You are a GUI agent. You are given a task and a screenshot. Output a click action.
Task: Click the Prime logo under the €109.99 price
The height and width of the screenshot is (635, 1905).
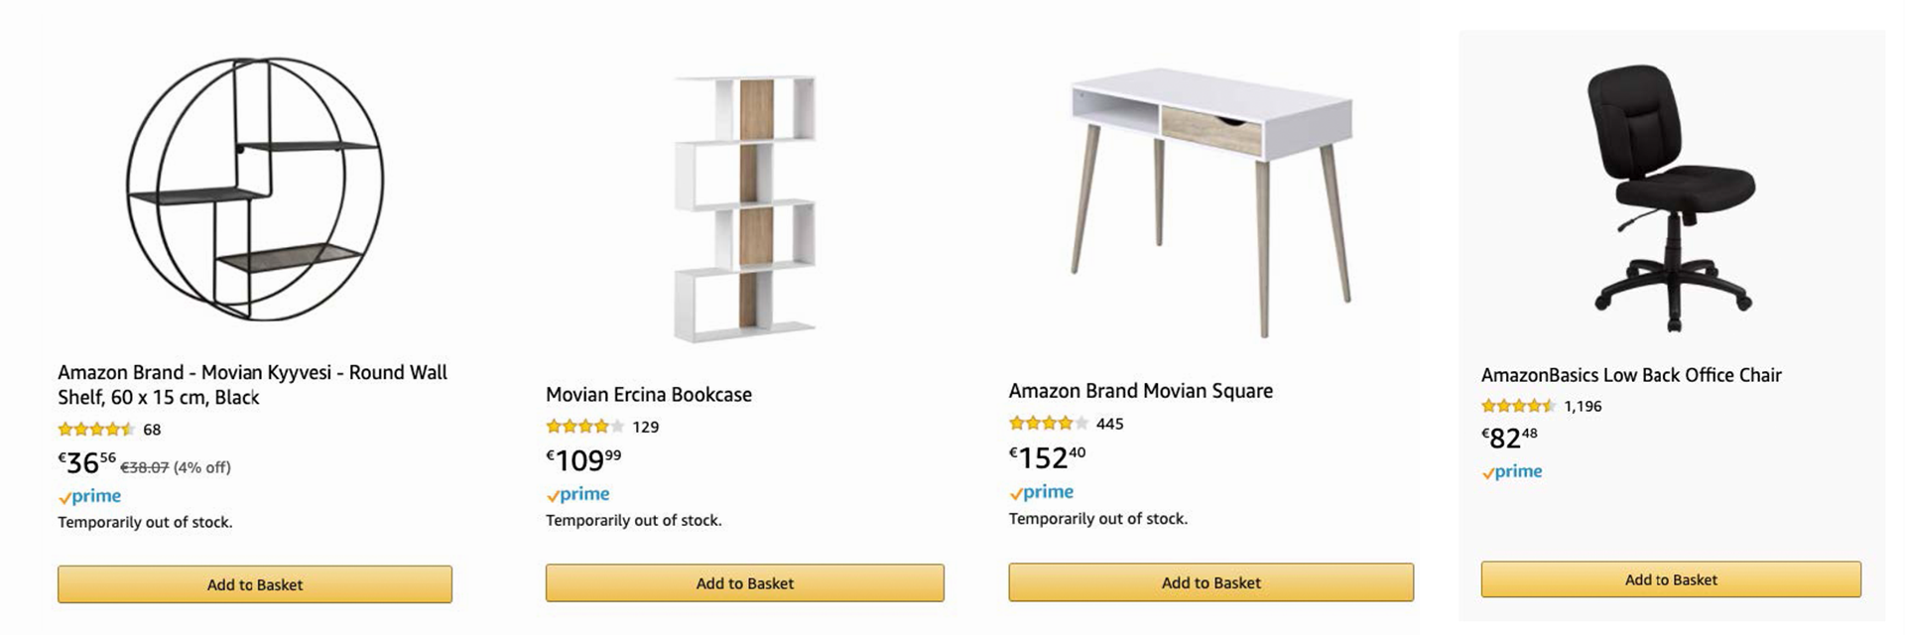click(577, 494)
